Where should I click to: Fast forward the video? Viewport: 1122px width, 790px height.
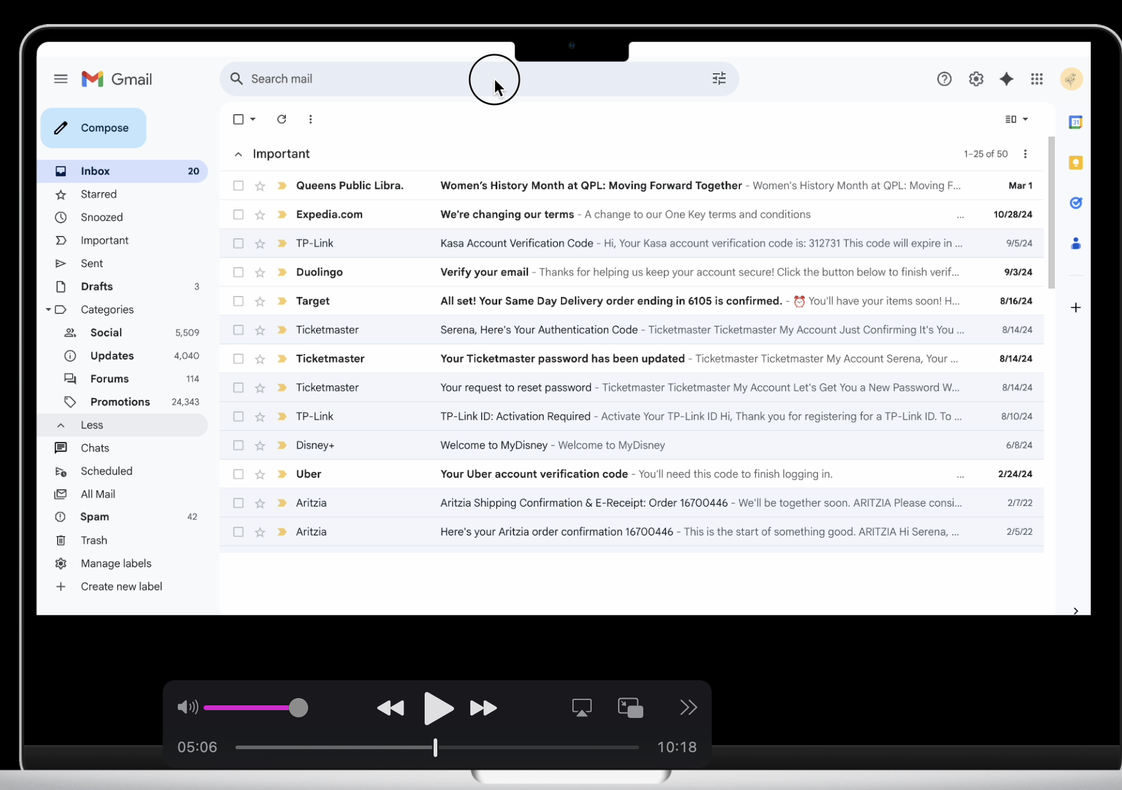point(484,708)
